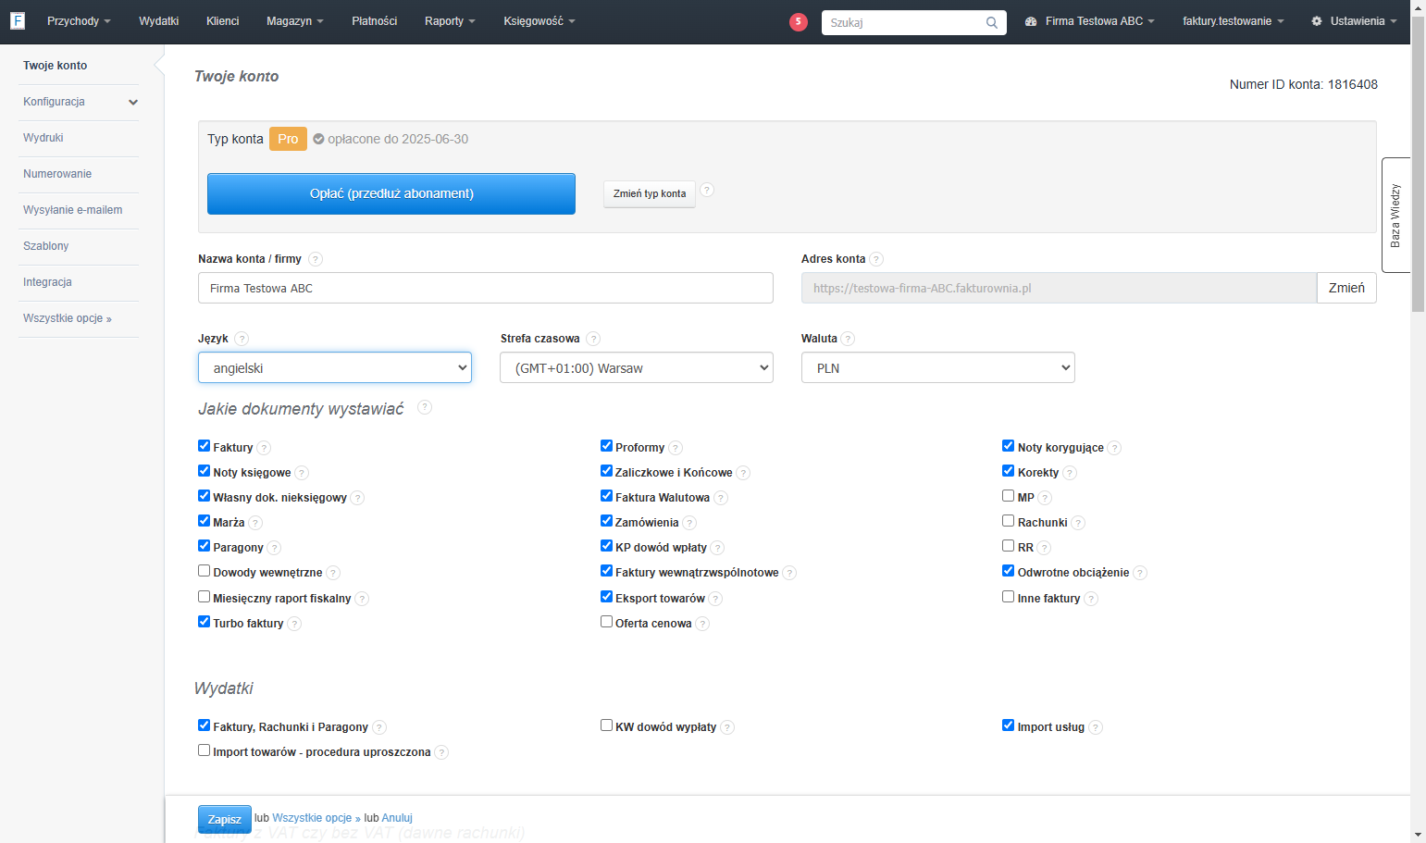Go to Wydatki in the top menu
This screenshot has width=1426, height=843.
pos(159,21)
